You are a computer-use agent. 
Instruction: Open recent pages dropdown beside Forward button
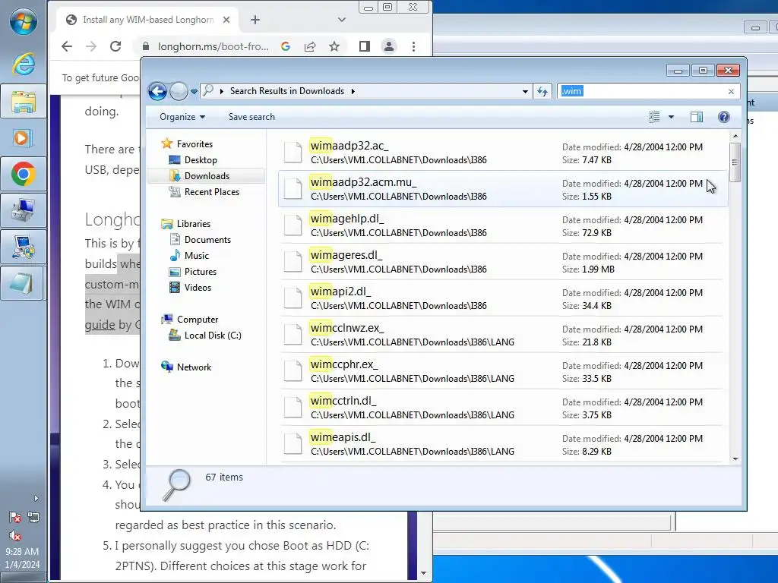tap(194, 92)
